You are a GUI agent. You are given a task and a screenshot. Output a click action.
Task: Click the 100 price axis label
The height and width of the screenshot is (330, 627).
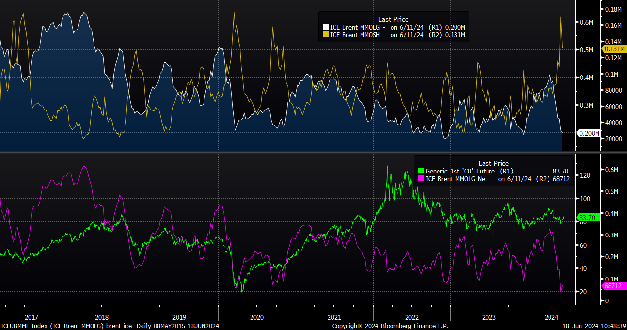585,199
